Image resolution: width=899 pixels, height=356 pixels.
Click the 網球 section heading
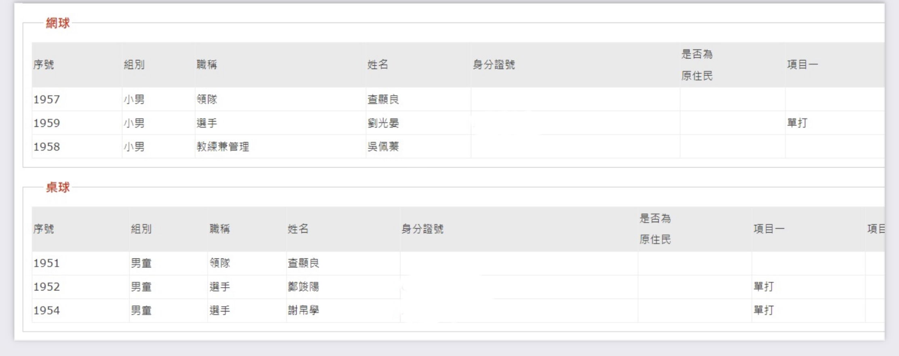58,23
